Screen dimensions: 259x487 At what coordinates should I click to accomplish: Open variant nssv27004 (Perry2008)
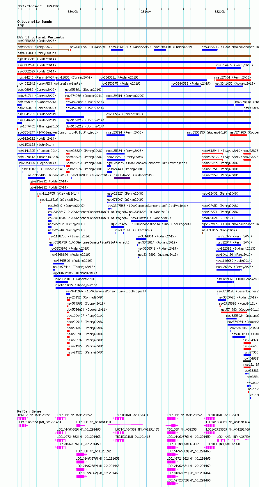click(233, 77)
